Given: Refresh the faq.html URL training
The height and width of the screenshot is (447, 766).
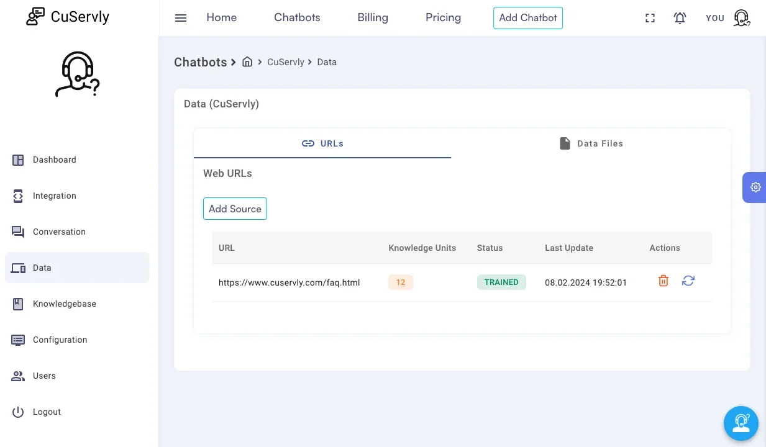Looking at the screenshot, I should point(688,281).
